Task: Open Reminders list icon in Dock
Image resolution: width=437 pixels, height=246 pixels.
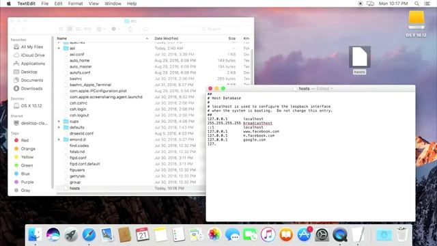Action: [x=179, y=234]
